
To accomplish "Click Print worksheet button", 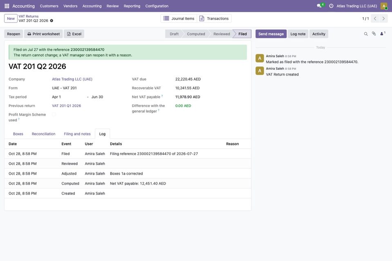I will (x=43, y=34).
